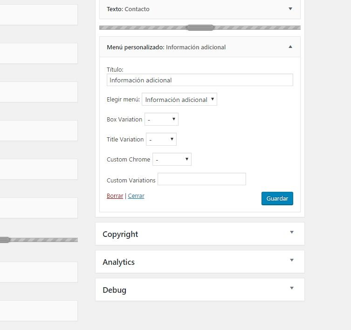Screen dimensions: 351x330
Task: Open the Elegir menú dropdown
Action: point(179,99)
